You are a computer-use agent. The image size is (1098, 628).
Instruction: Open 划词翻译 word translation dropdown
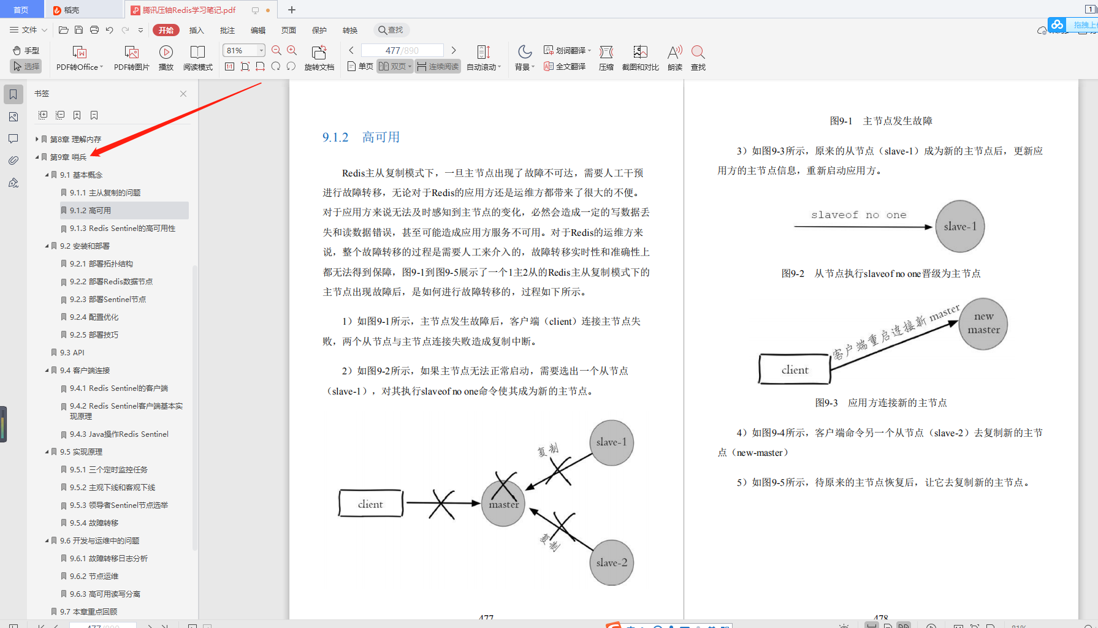(x=567, y=50)
